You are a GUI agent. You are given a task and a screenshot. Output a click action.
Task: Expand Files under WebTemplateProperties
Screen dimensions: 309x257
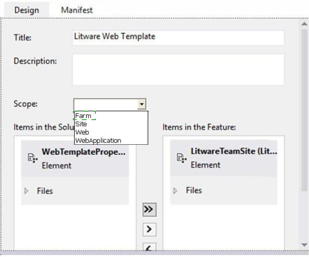pyautogui.click(x=26, y=191)
